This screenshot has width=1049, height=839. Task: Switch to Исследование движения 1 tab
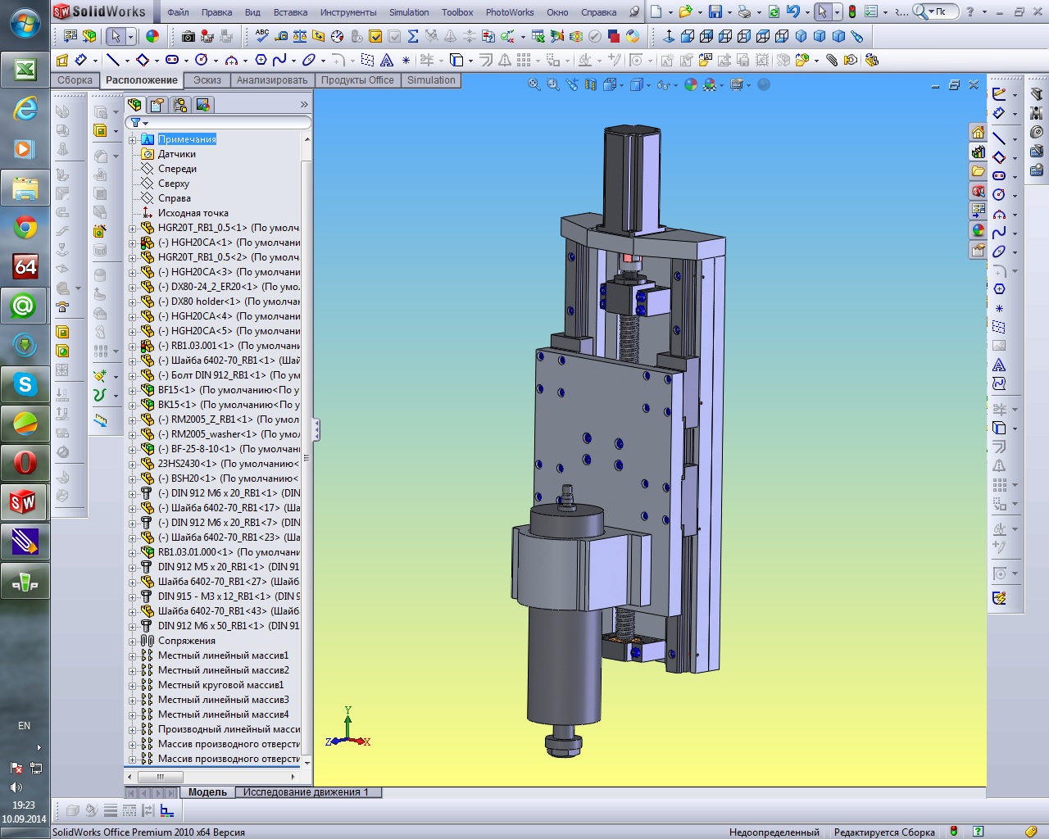pyautogui.click(x=306, y=792)
